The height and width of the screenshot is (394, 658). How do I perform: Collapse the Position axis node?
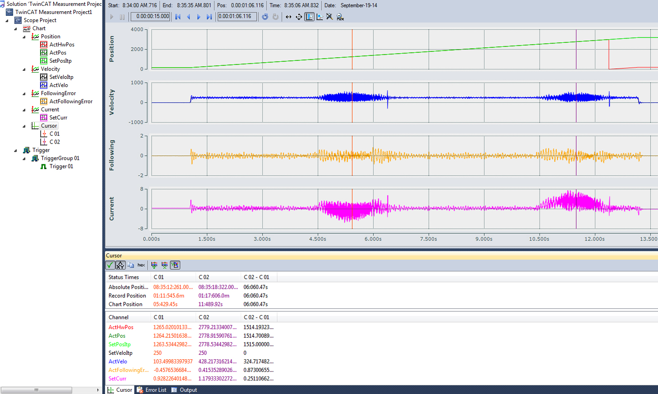[24, 37]
